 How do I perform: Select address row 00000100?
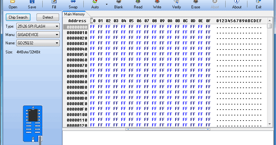pos(77,115)
